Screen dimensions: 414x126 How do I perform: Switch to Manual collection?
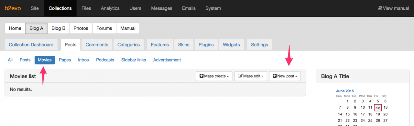(x=128, y=28)
